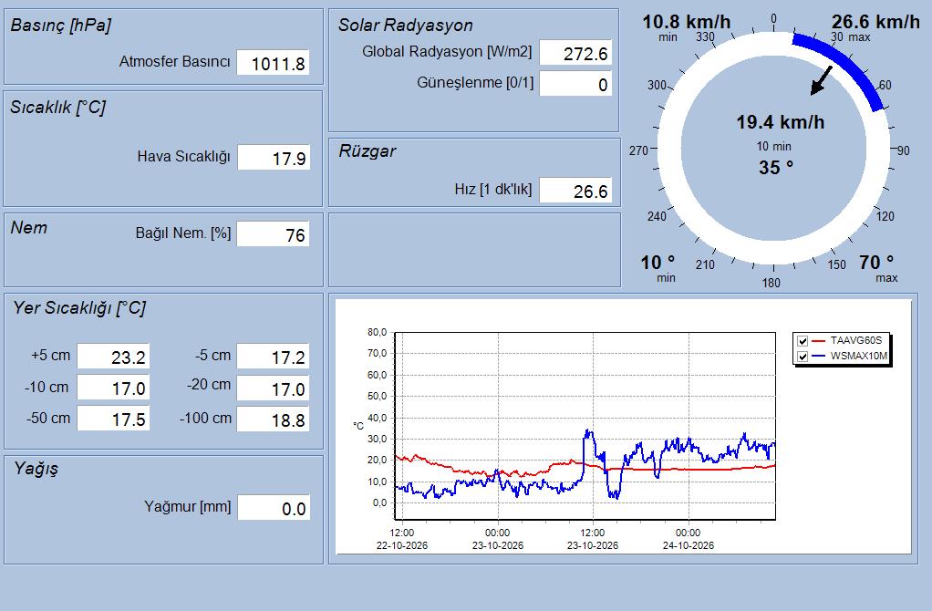Click the -50 cm ground temperature field

point(113,419)
